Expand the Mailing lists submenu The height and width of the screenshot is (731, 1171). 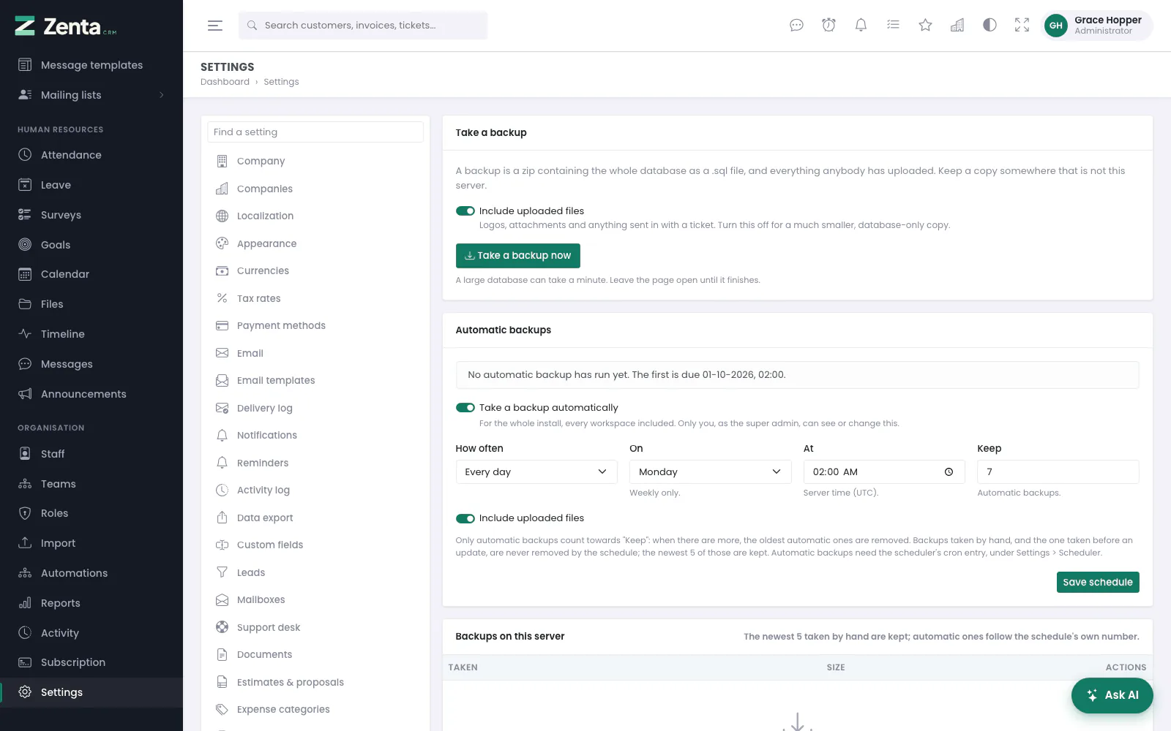(x=91, y=95)
